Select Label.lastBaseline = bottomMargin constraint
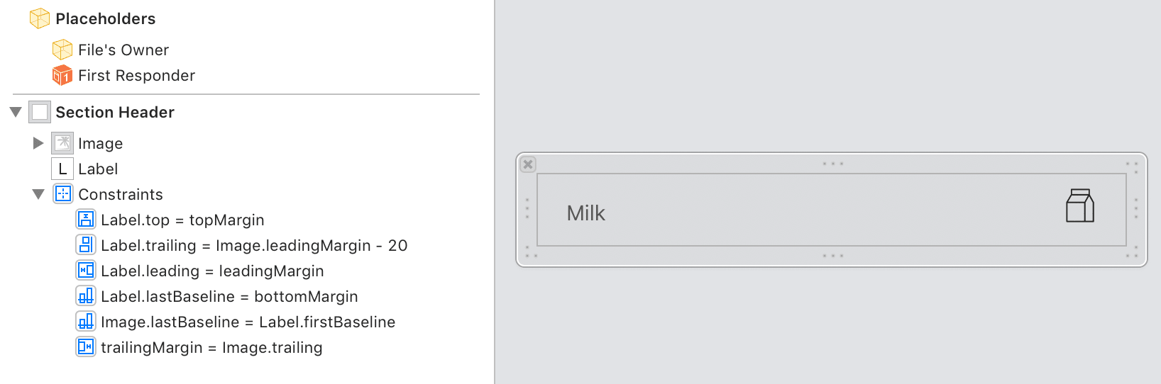 coord(229,296)
